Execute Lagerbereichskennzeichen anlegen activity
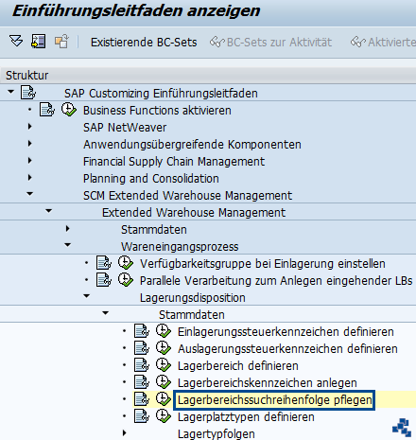The height and width of the screenshot is (440, 416). 164,382
